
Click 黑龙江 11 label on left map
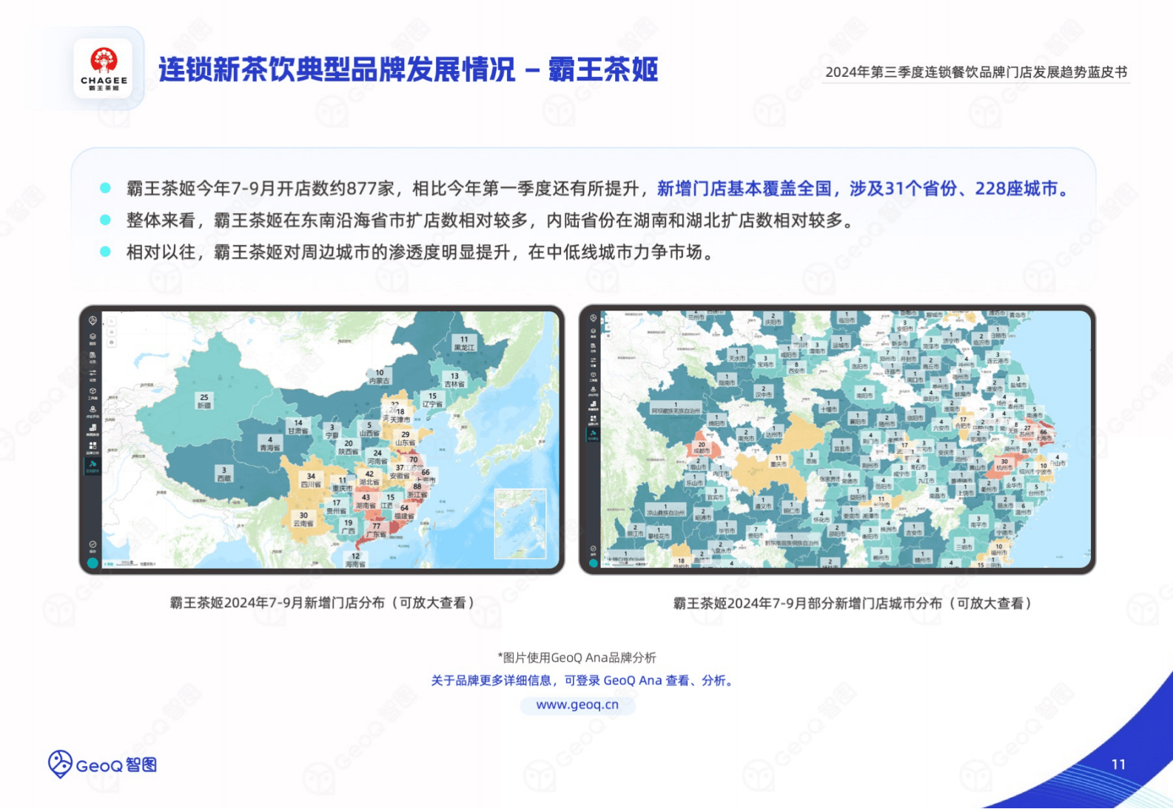[464, 343]
